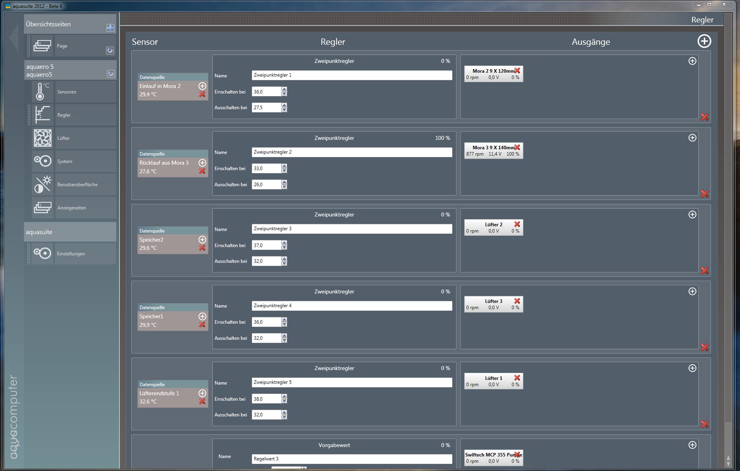Delete the Zweipunktregler 2 controller row

pos(705,194)
